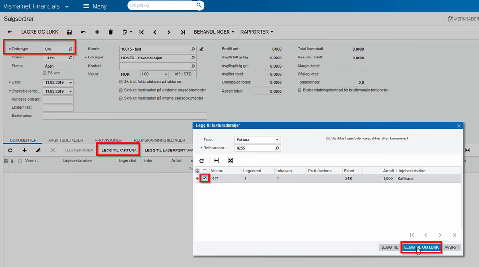Click the back arrow beside Lagre og lukk
The height and width of the screenshot is (267, 479).
pyautogui.click(x=10, y=32)
